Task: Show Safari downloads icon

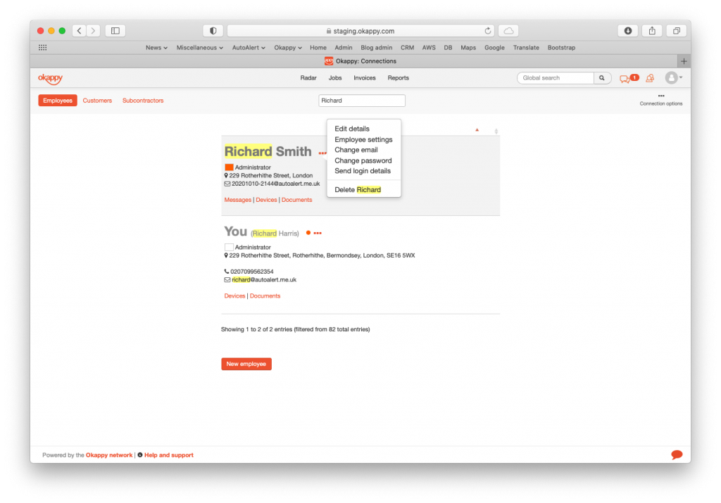Action: click(627, 31)
